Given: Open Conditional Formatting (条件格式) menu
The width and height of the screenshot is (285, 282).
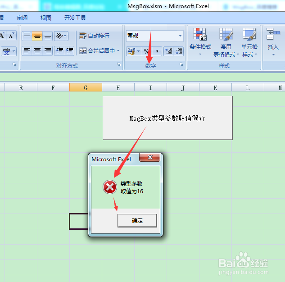Looking at the screenshot, I should (x=200, y=42).
